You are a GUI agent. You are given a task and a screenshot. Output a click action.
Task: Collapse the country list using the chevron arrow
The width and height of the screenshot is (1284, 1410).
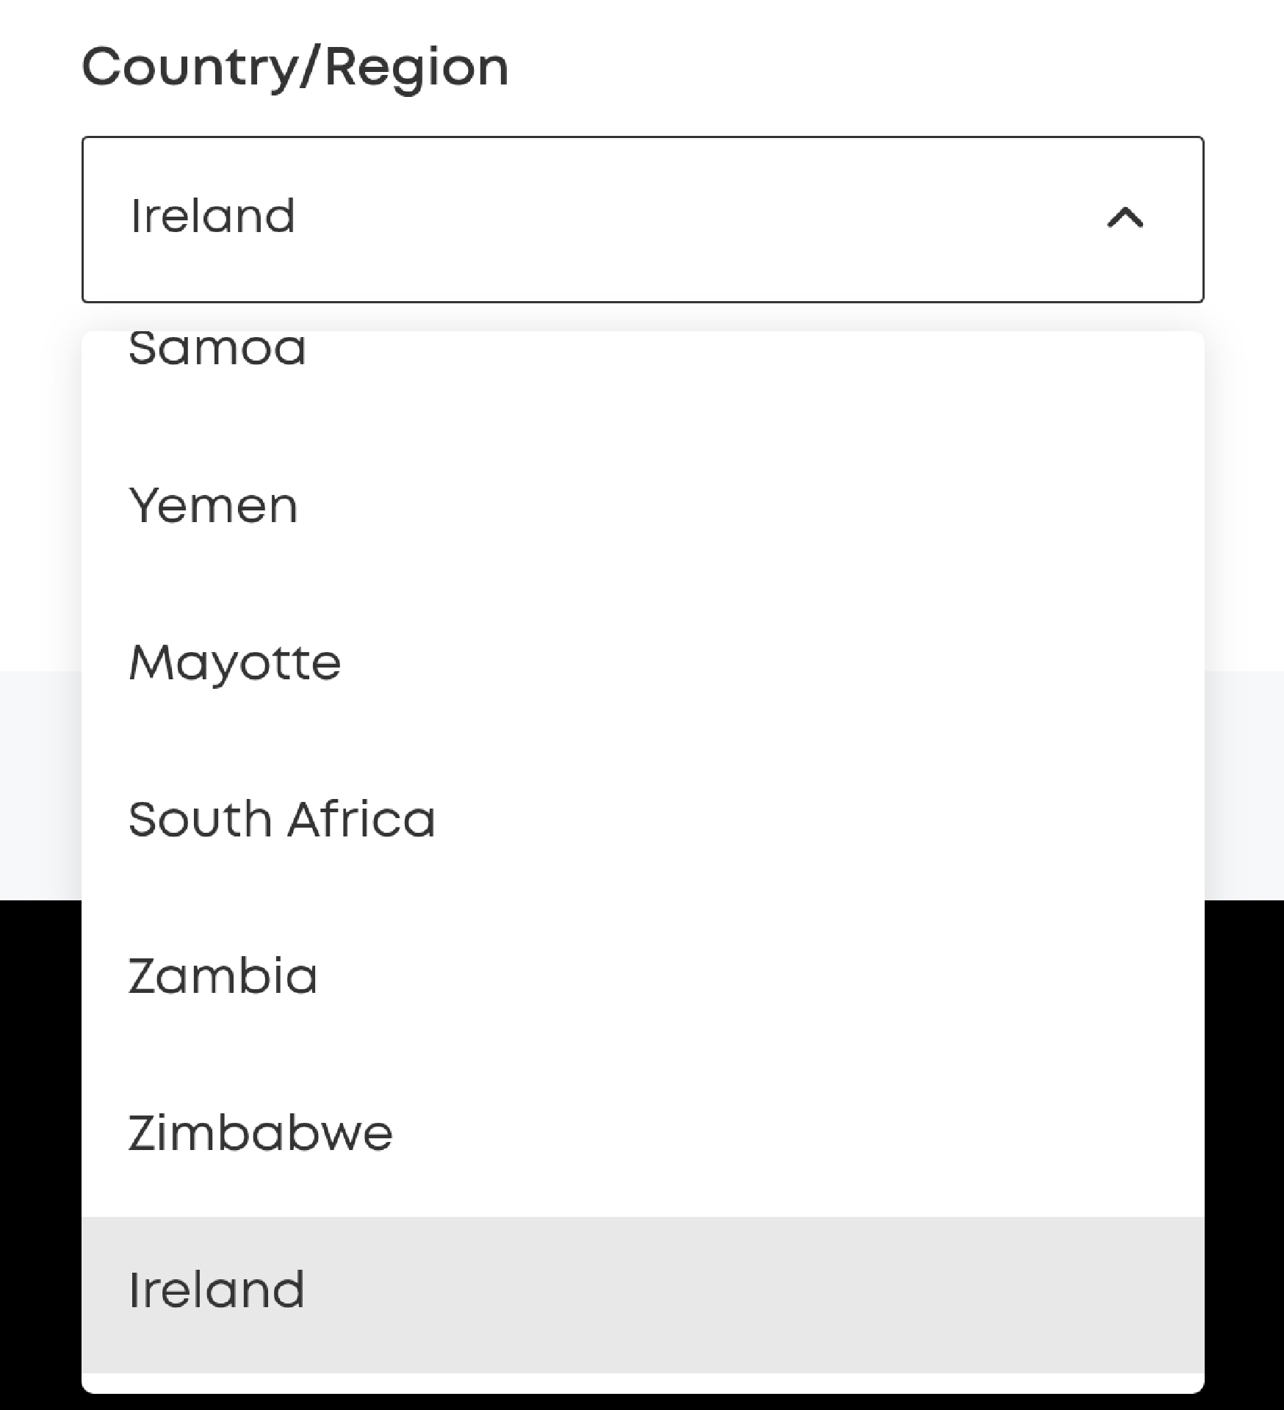pyautogui.click(x=1125, y=218)
